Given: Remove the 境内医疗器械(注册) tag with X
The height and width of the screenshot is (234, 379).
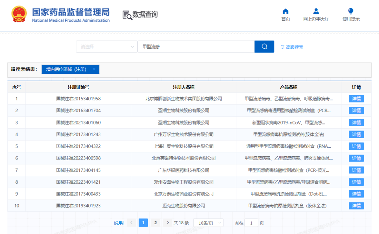Looking at the screenshot, I should [x=94, y=69].
